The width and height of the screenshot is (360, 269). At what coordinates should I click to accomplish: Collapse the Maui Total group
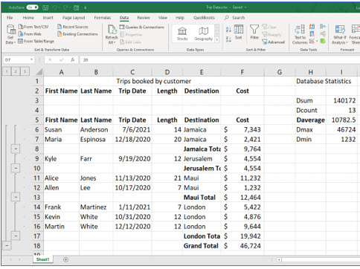coord(16,197)
